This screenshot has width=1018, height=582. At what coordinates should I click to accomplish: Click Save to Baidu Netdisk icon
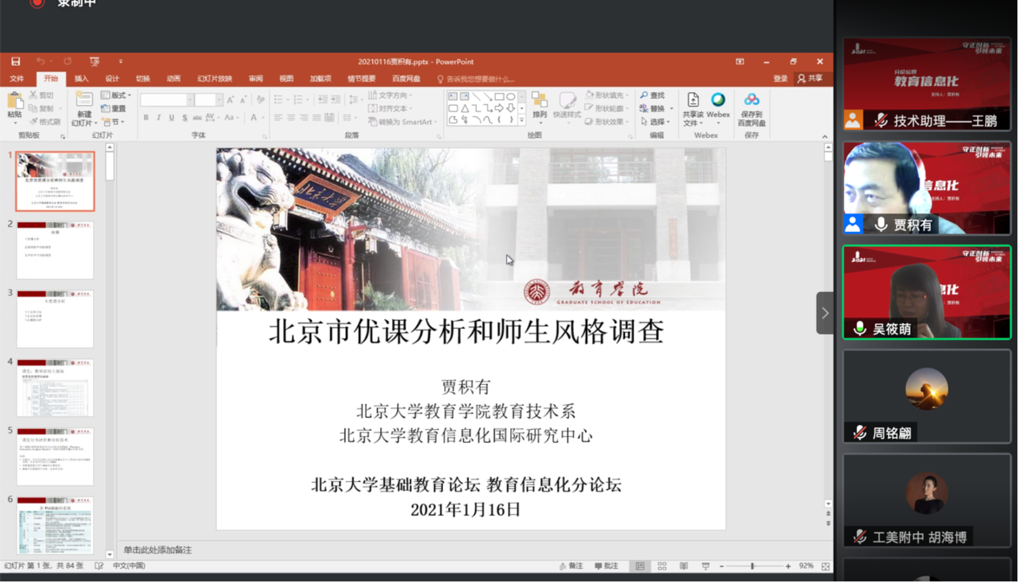click(751, 100)
